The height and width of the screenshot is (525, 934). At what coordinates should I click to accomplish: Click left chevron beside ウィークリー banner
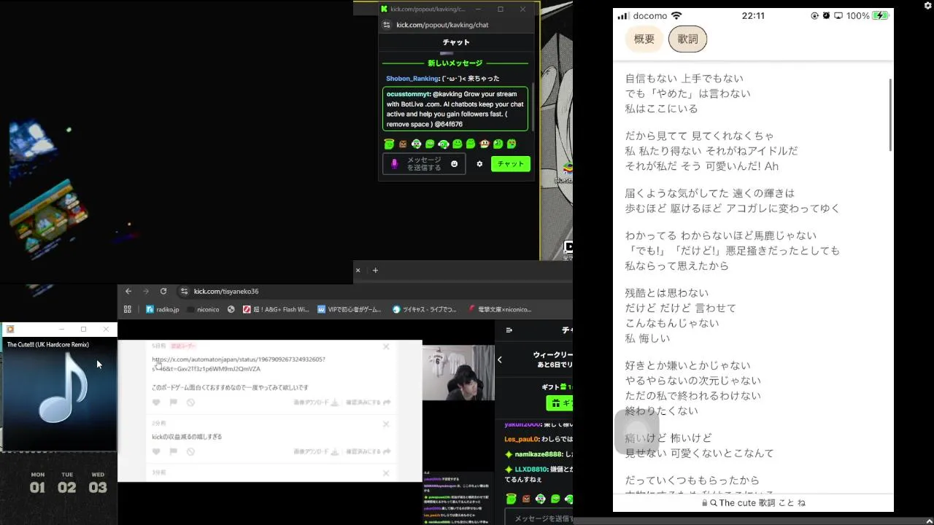click(x=500, y=359)
